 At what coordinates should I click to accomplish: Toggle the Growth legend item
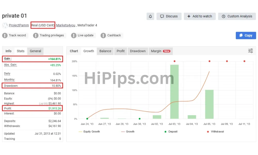click(x=128, y=131)
